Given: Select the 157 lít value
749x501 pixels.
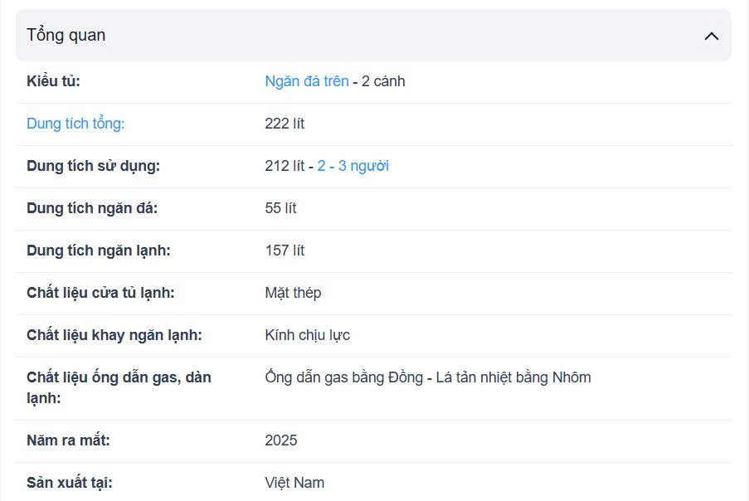Looking at the screenshot, I should [x=285, y=250].
